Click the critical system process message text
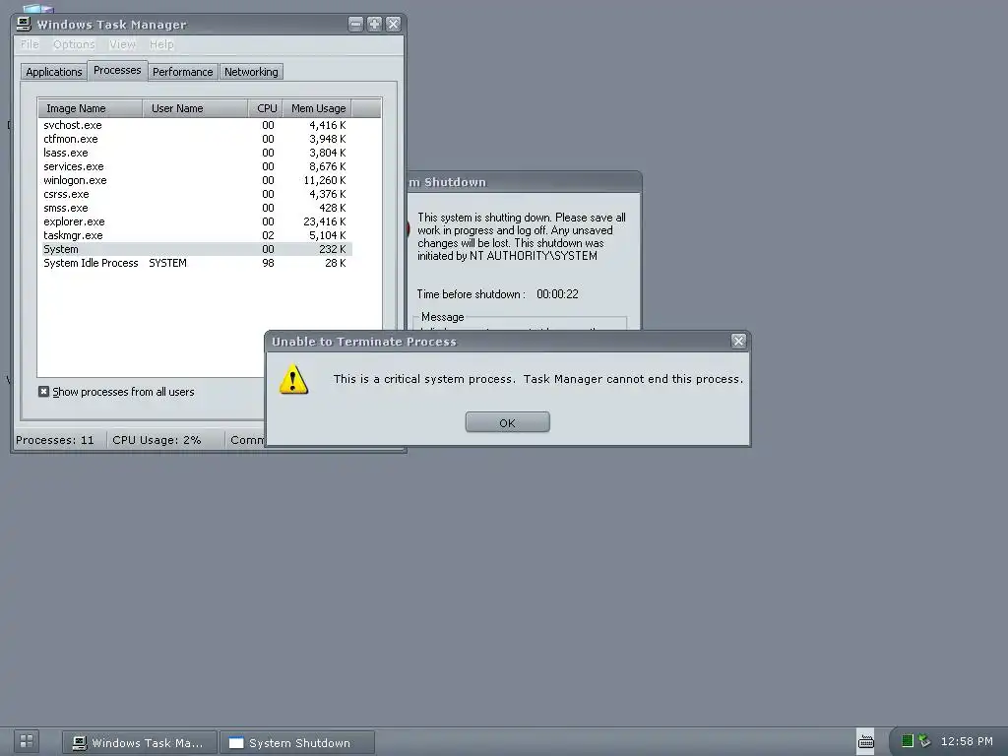 [538, 379]
